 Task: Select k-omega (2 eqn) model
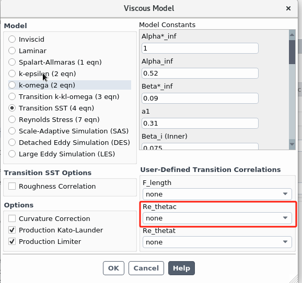[12, 85]
